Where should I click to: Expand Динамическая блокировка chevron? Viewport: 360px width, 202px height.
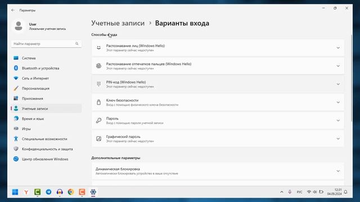pyautogui.click(x=338, y=171)
